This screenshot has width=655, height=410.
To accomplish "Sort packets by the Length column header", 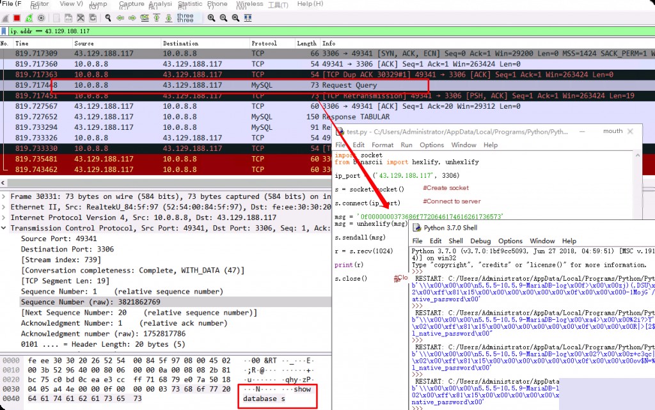I will click(306, 43).
